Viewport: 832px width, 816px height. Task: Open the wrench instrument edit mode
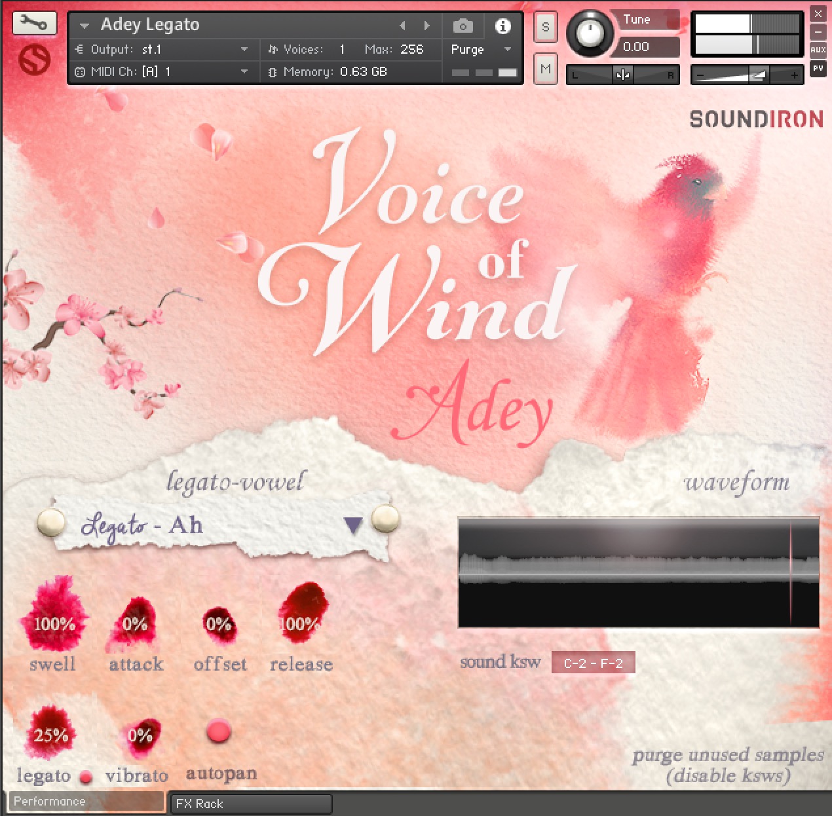tap(34, 24)
